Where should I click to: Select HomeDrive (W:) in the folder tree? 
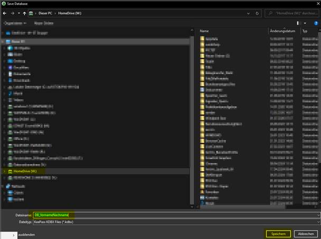[25, 171]
